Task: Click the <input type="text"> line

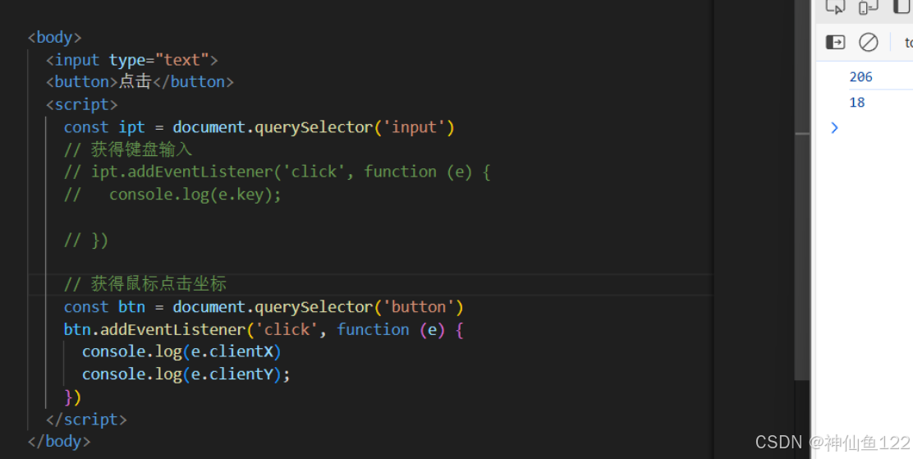Action: pyautogui.click(x=132, y=60)
